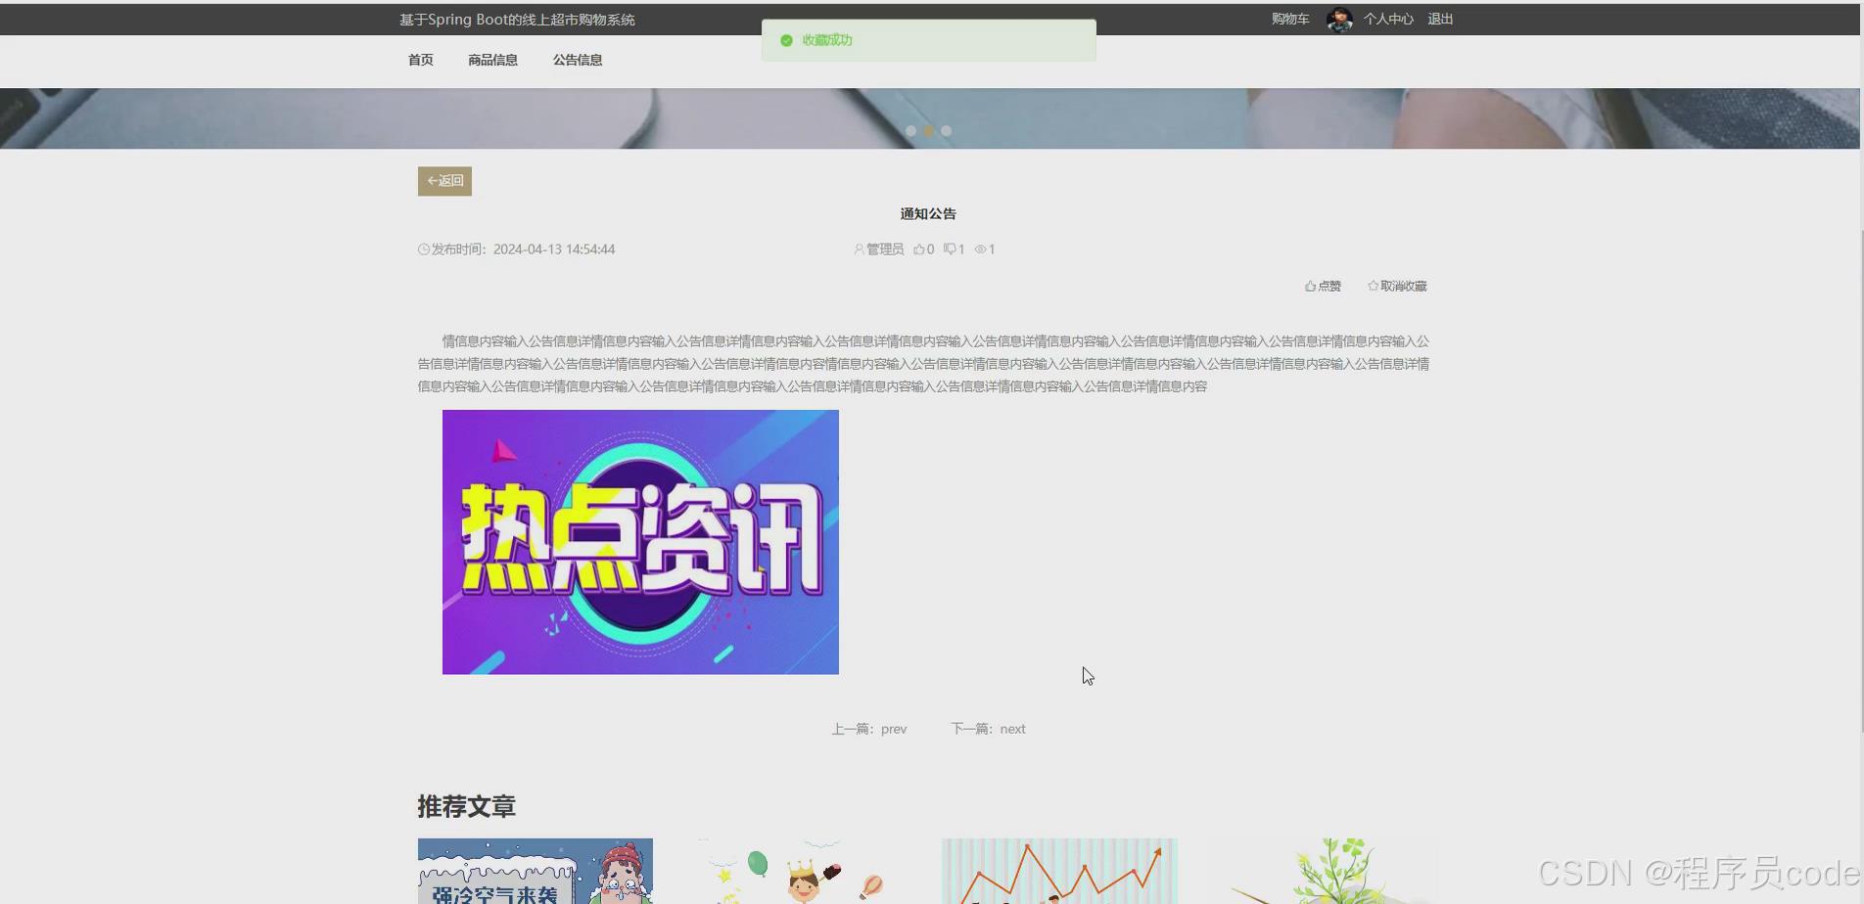Click the user icon beside 管理员
Viewport: 1864px width, 904px height.
pos(859,249)
